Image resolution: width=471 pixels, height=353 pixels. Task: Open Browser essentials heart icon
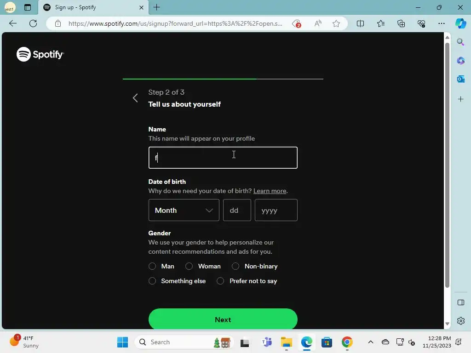pyautogui.click(x=421, y=23)
